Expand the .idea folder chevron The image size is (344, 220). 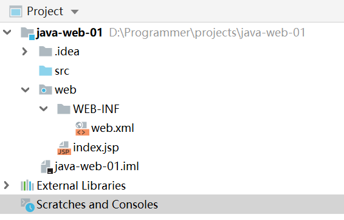[25, 52]
